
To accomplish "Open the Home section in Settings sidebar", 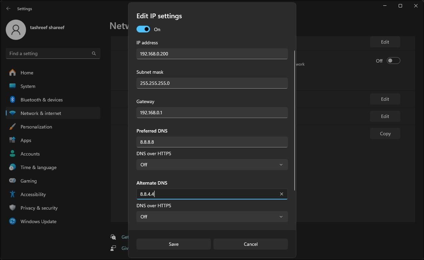I will [12, 72].
